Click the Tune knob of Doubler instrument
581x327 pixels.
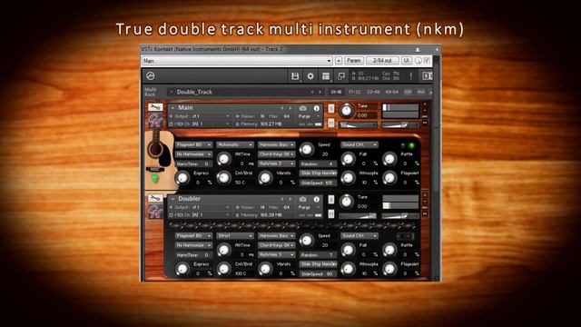(x=347, y=202)
